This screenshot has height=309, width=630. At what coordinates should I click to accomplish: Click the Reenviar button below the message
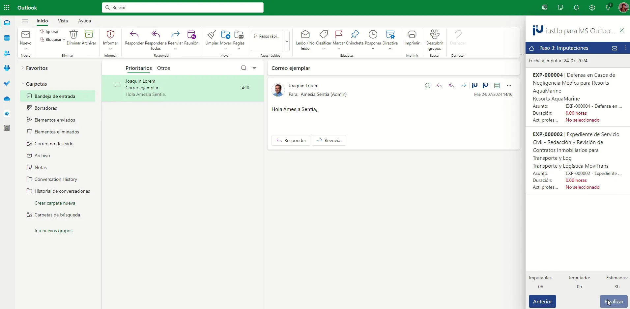point(329,140)
